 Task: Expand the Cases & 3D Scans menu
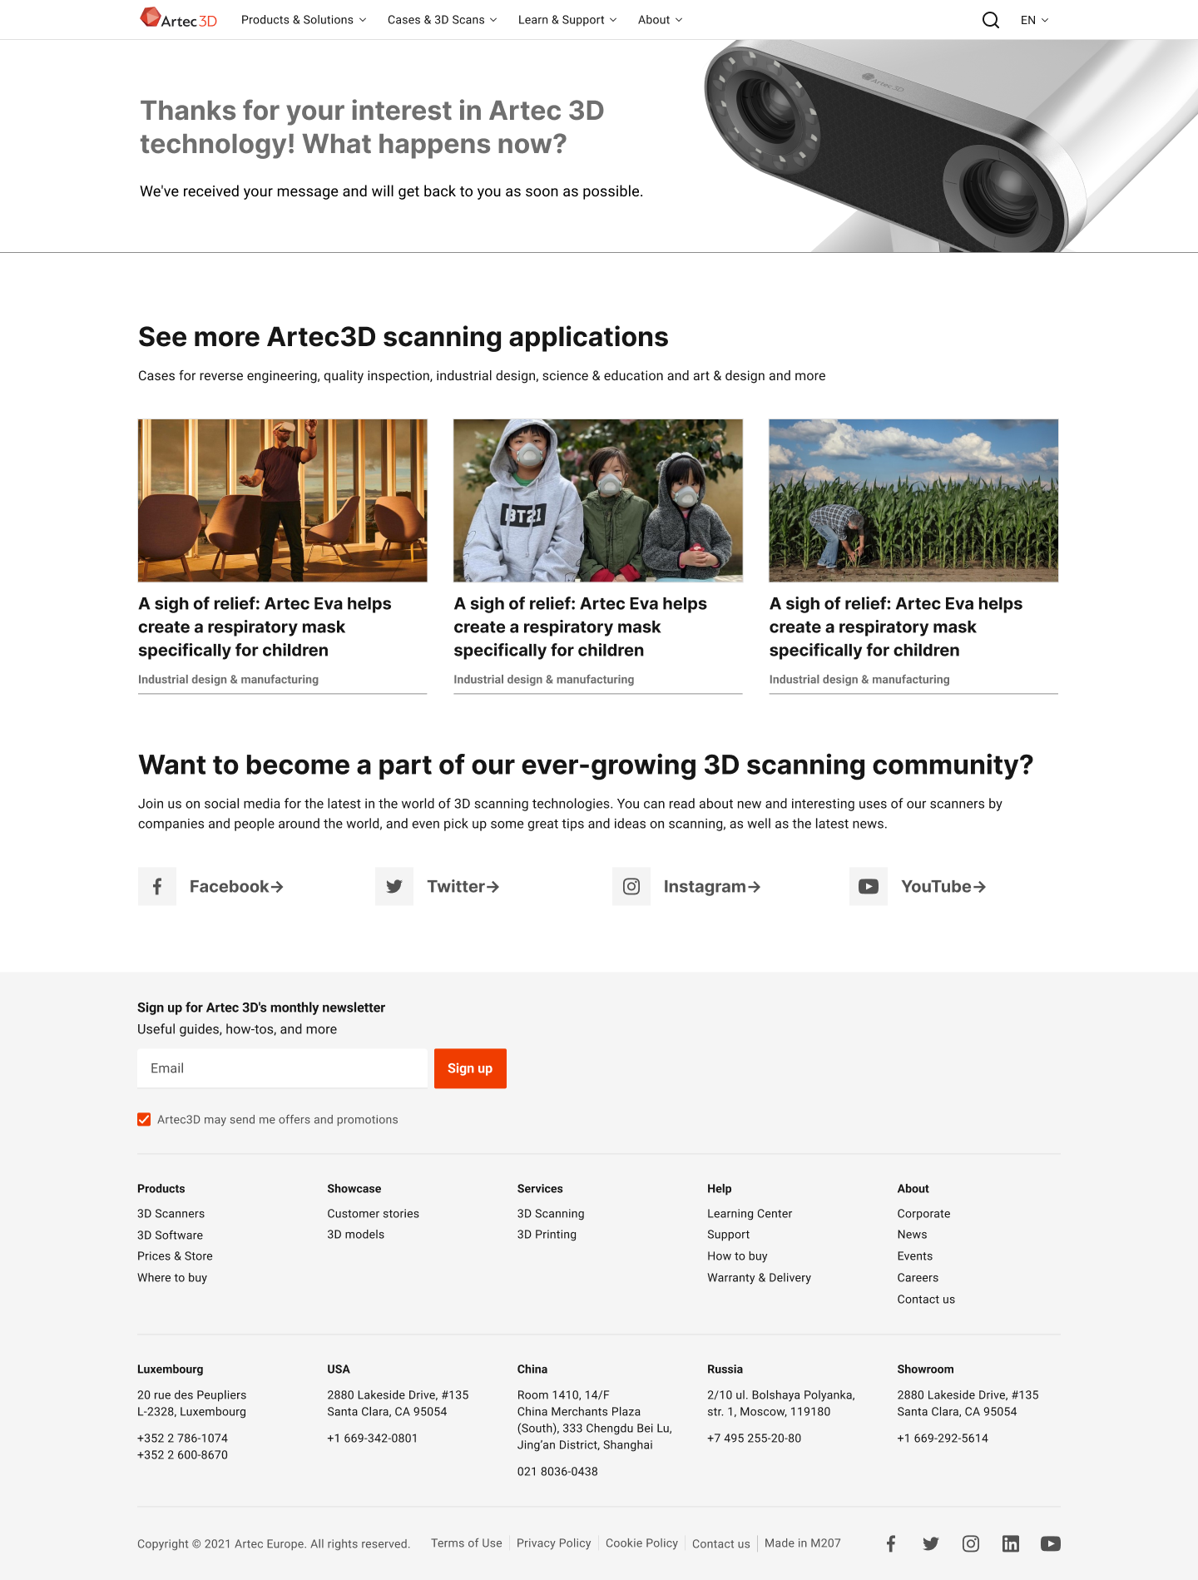442,20
